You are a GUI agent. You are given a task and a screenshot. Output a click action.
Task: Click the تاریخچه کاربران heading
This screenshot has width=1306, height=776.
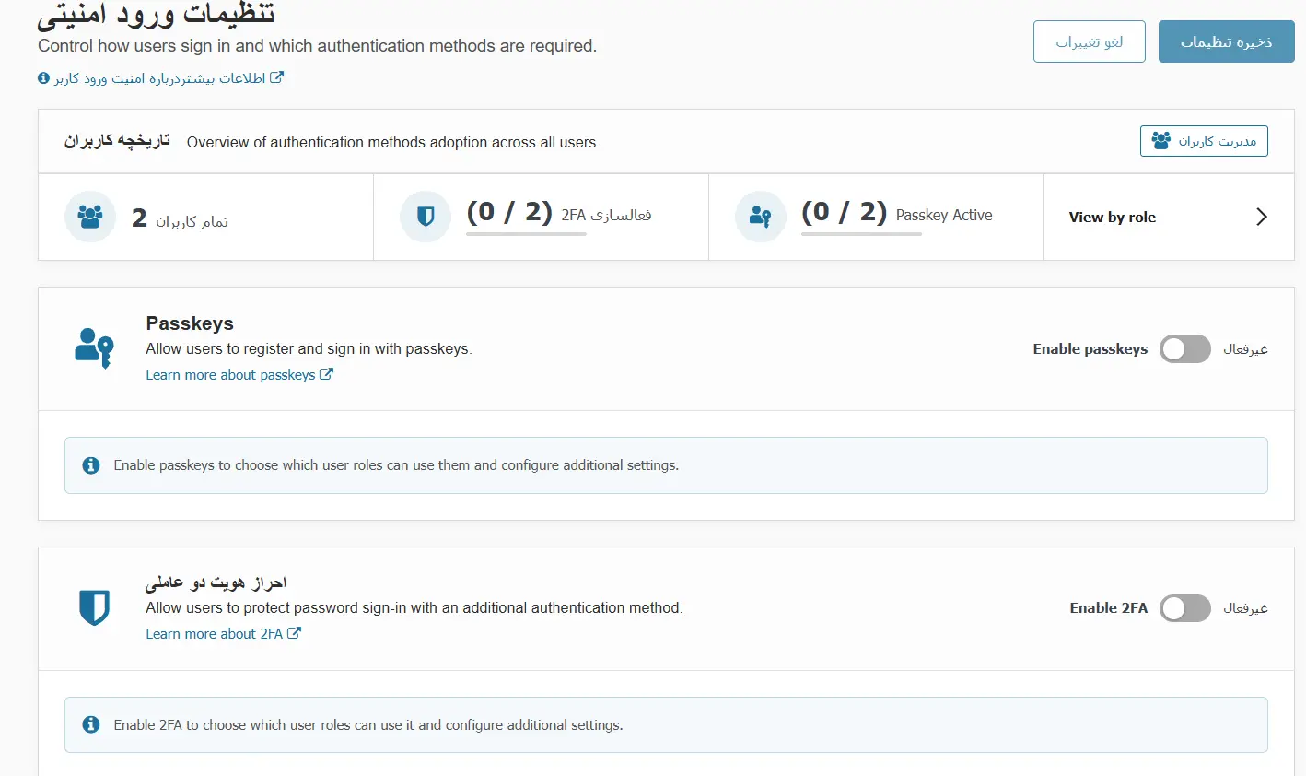[x=117, y=141]
